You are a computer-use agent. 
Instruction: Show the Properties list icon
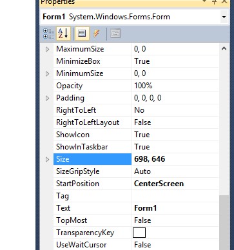82,34
